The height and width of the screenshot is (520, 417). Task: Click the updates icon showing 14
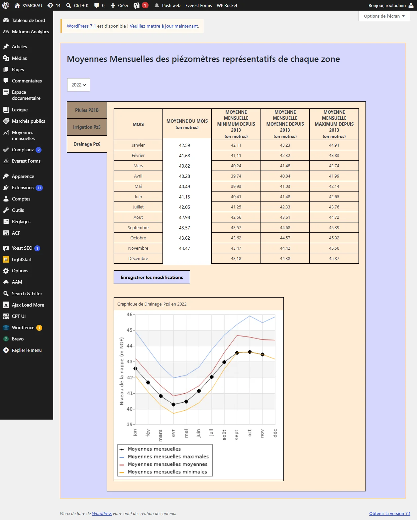click(51, 5)
